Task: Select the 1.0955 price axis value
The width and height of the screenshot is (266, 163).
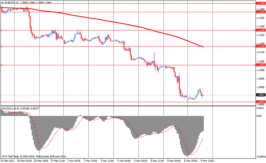Action: (x=261, y=79)
